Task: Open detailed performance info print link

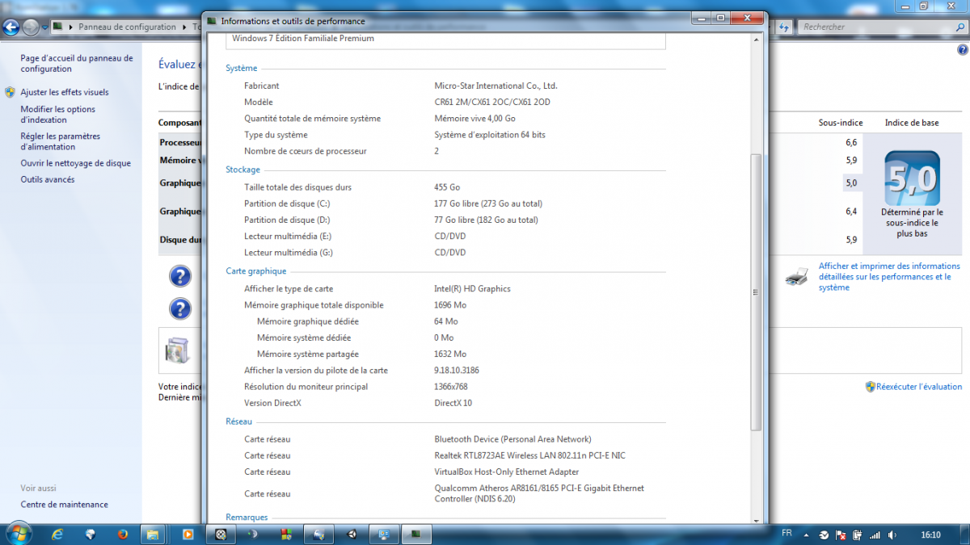Action: [889, 276]
